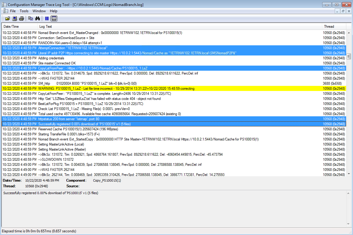
Task: Click the Print printer icon
Action: pyautogui.click(x=22, y=18)
